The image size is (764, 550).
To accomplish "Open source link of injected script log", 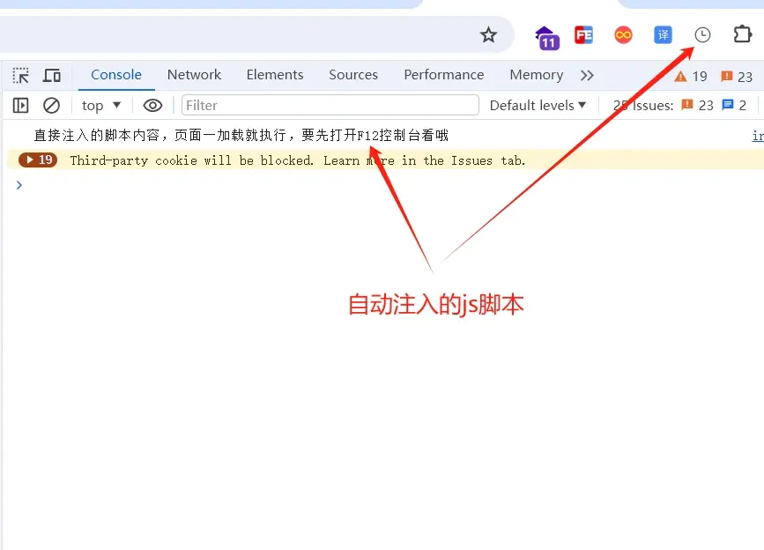I will tap(758, 136).
